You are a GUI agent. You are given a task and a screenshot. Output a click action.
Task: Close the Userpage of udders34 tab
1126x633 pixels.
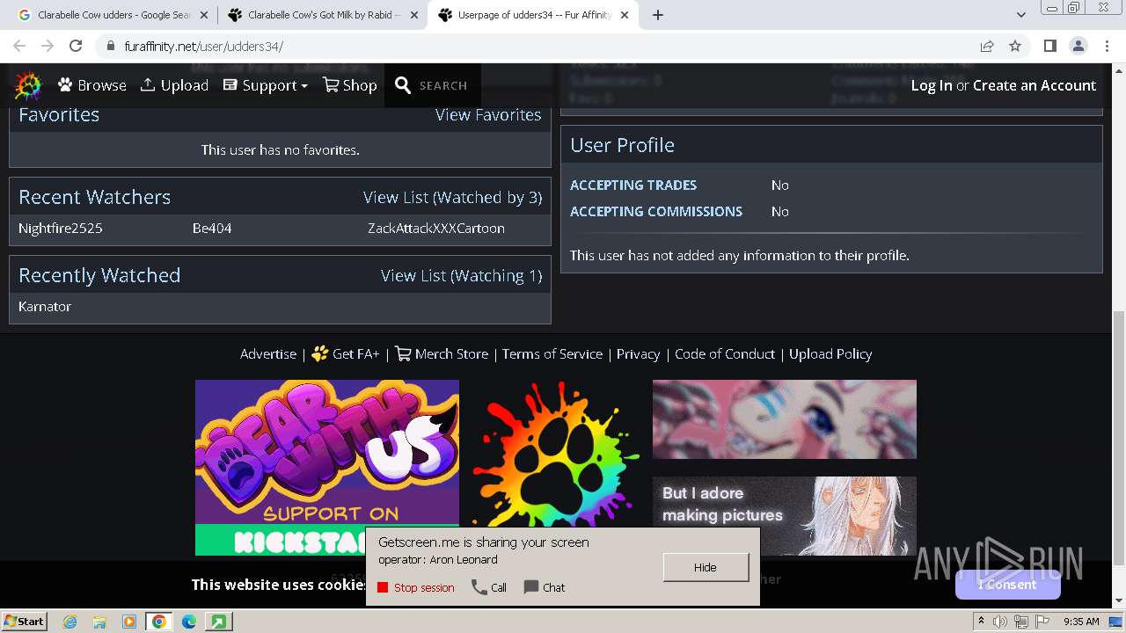pos(625,15)
